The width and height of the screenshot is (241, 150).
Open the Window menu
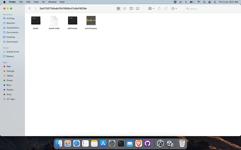click(x=52, y=2)
